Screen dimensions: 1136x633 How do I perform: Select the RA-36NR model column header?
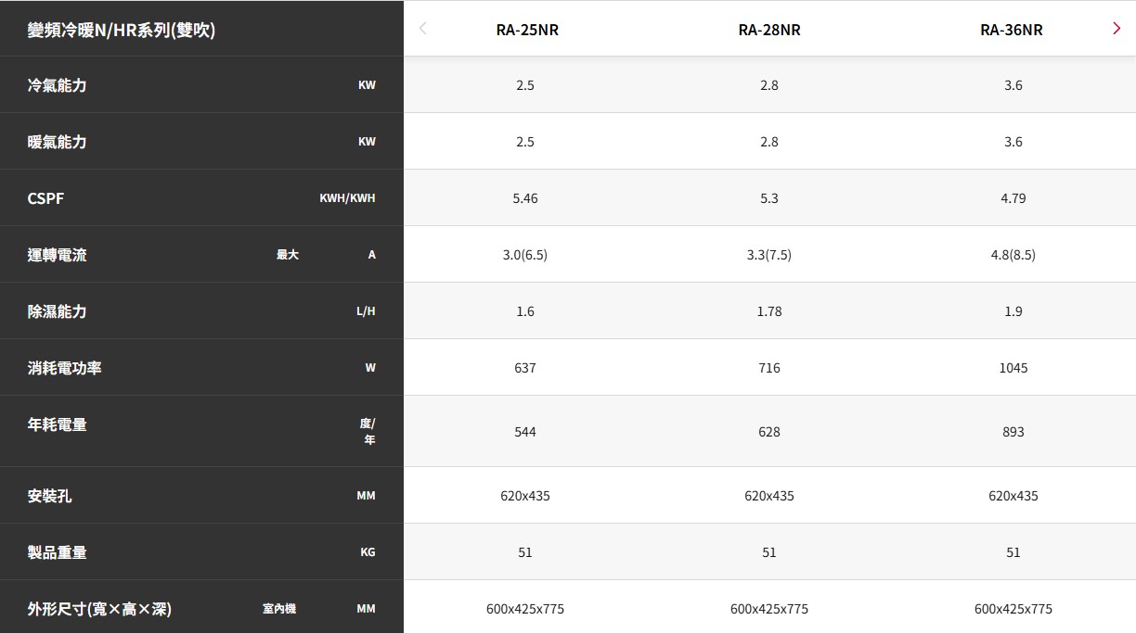(x=1012, y=30)
